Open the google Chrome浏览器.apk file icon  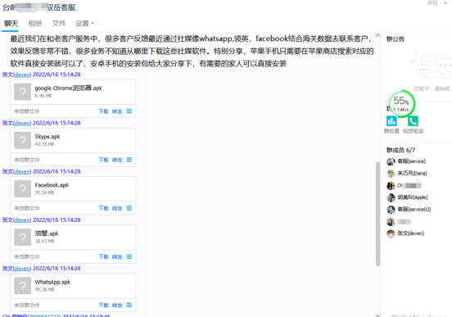22,92
